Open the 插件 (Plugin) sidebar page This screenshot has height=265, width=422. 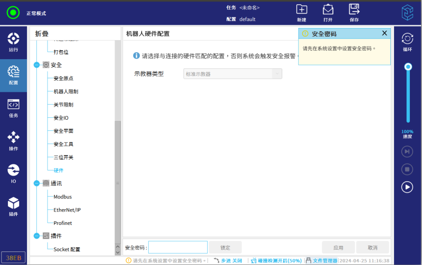click(x=14, y=207)
